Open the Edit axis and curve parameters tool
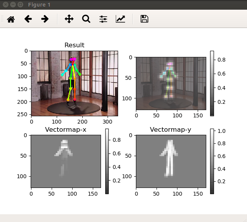 click(x=120, y=19)
